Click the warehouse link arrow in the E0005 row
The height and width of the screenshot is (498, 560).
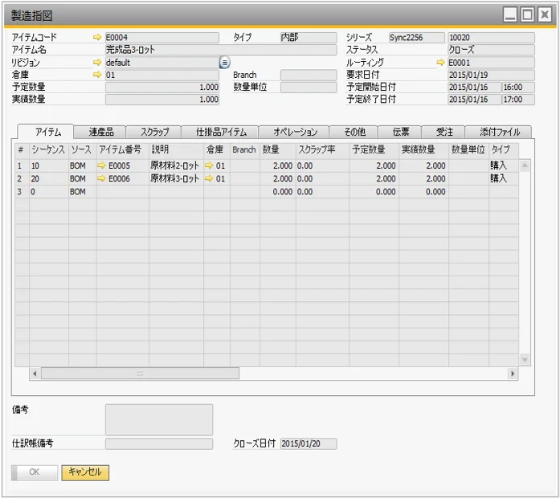(209, 165)
